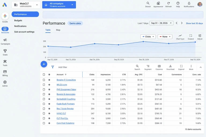Expand the chart with Expand icon

191,36
